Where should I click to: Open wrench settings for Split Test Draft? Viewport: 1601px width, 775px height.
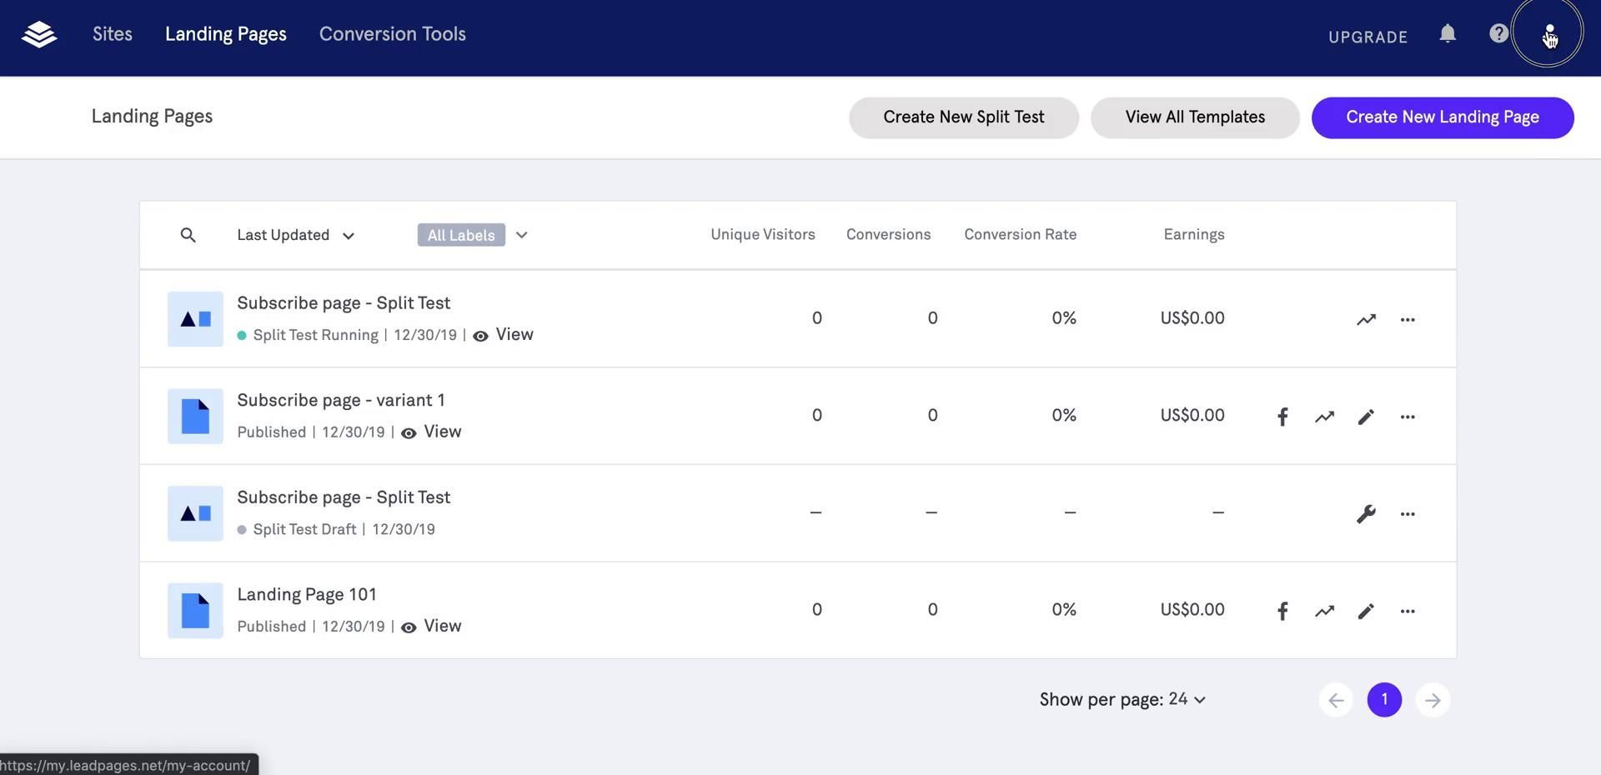pyautogui.click(x=1366, y=514)
